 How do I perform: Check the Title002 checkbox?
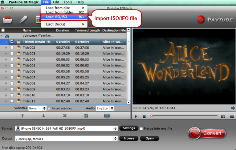pyautogui.click(x=12, y=48)
